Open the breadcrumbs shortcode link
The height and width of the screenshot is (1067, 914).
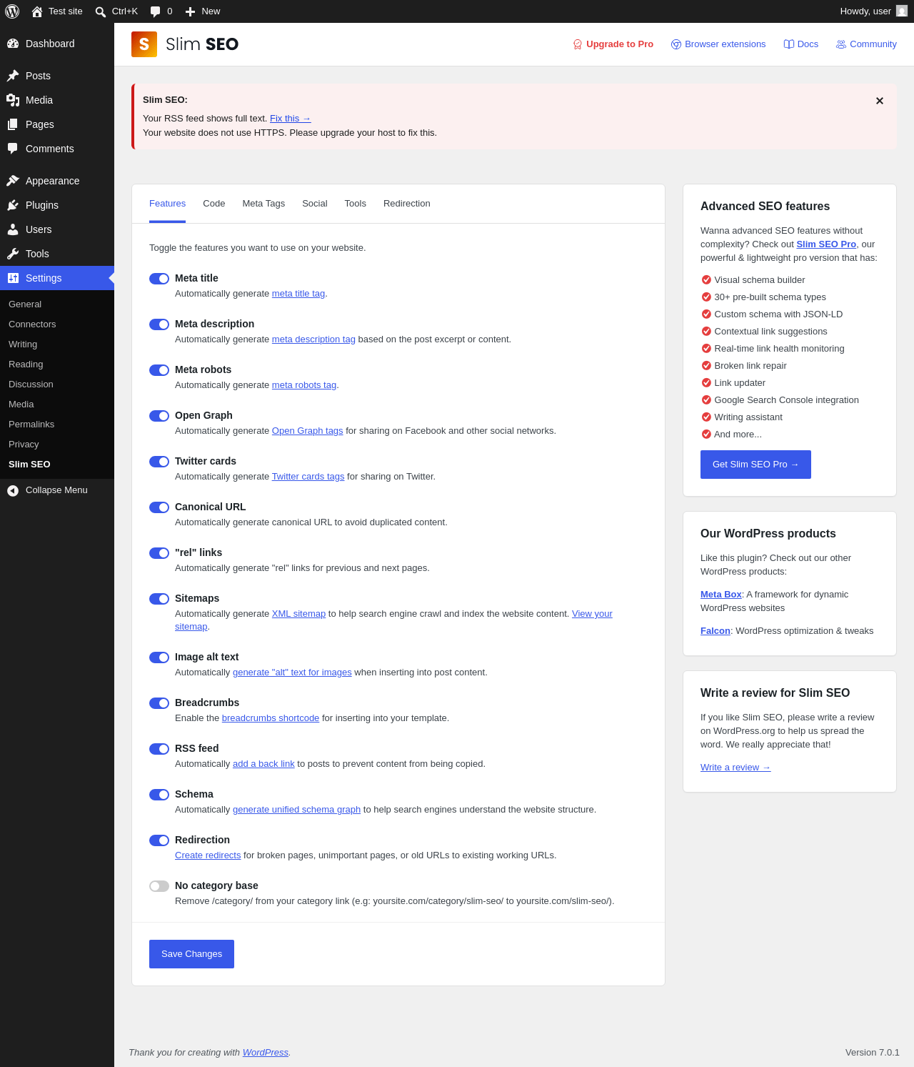pyautogui.click(x=271, y=718)
